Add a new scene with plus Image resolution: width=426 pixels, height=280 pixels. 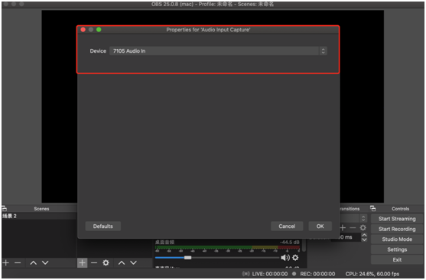coord(6,263)
